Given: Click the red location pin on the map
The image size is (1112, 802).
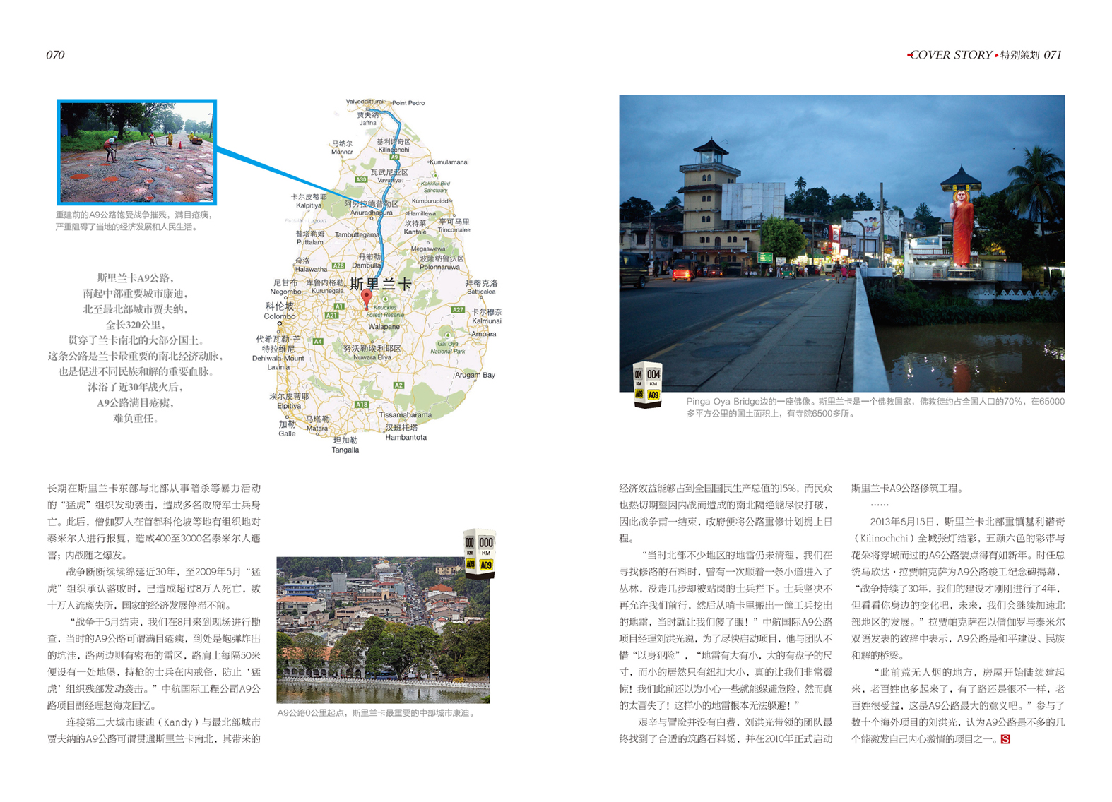Looking at the screenshot, I should pos(366,300).
